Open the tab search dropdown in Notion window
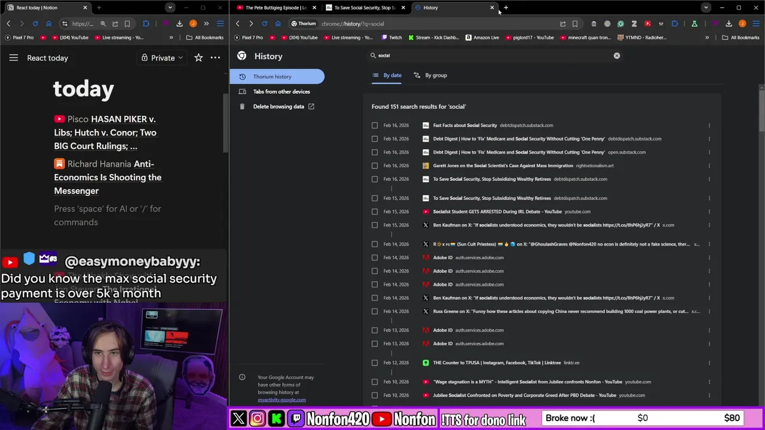Viewport: 765px width, 430px height. 170,8
